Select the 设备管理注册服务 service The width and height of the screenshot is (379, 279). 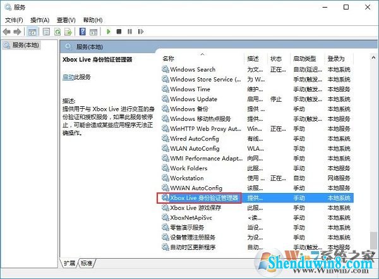[258, 238]
